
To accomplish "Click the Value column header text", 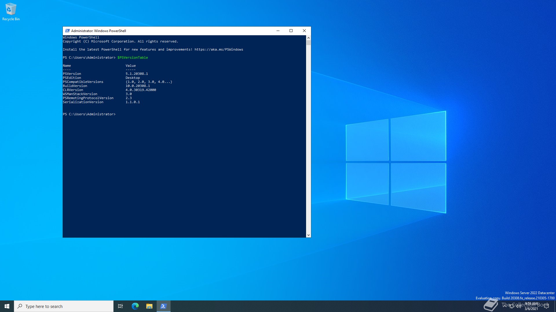I will (131, 66).
